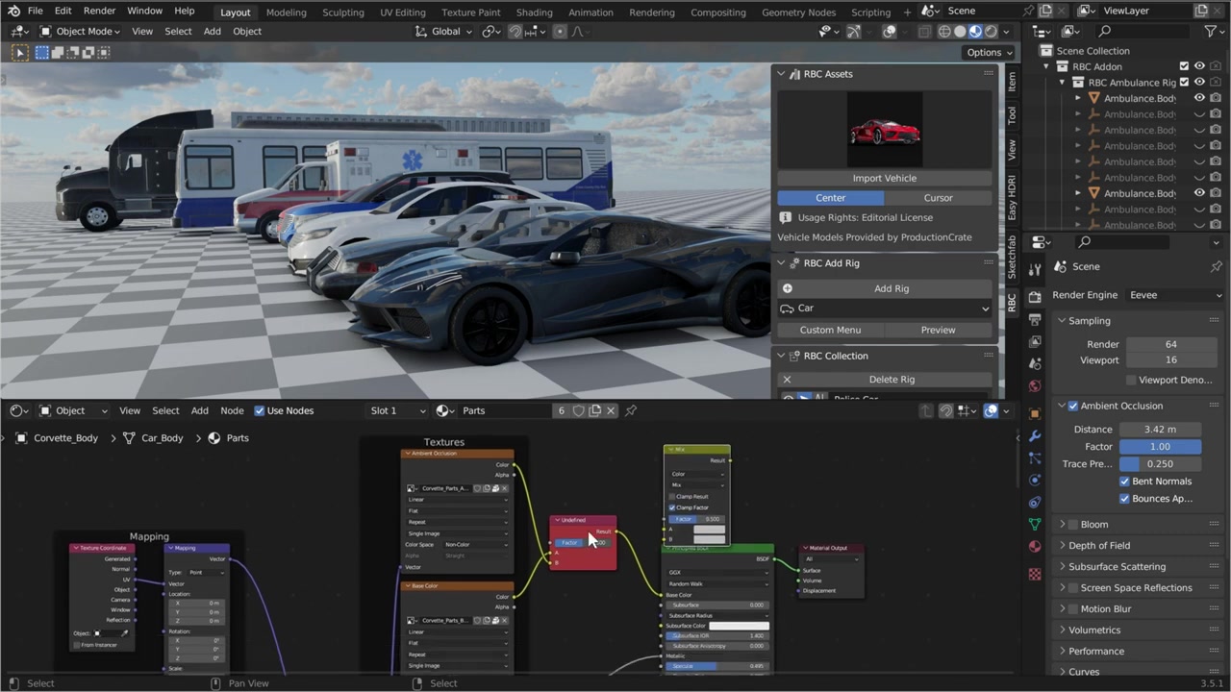1231x692 pixels.
Task: Expand the Depth of Field panel
Action: (1099, 546)
